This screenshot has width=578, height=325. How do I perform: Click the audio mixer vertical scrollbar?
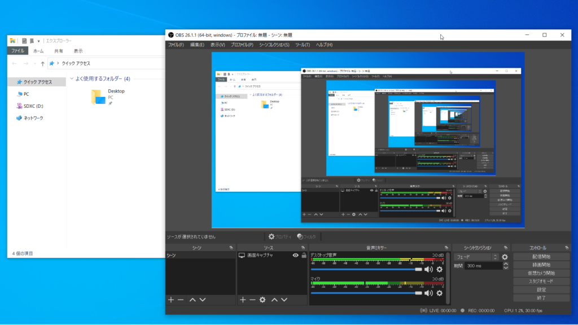point(448,278)
